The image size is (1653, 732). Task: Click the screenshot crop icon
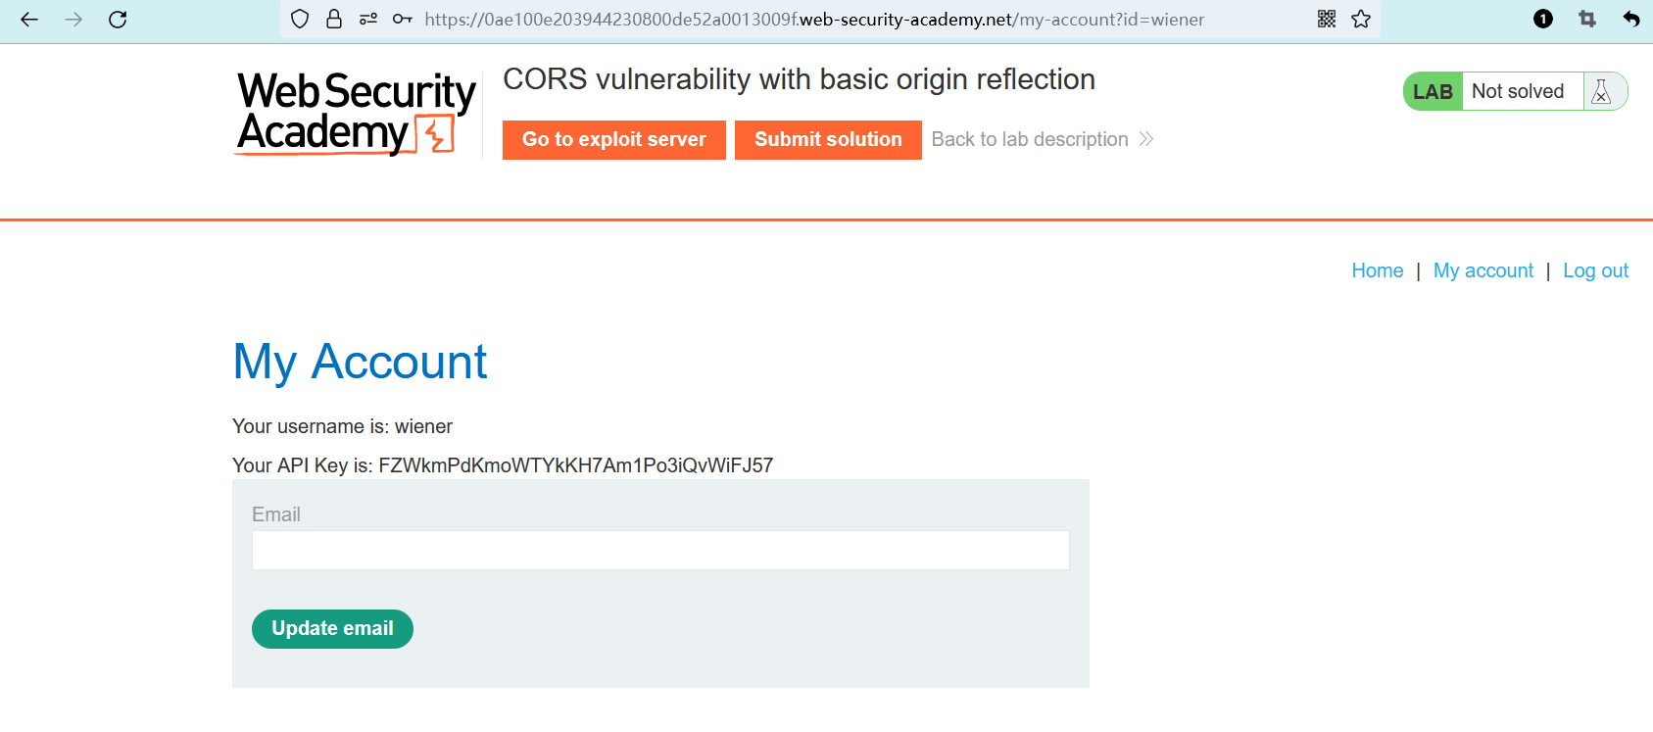click(1587, 20)
